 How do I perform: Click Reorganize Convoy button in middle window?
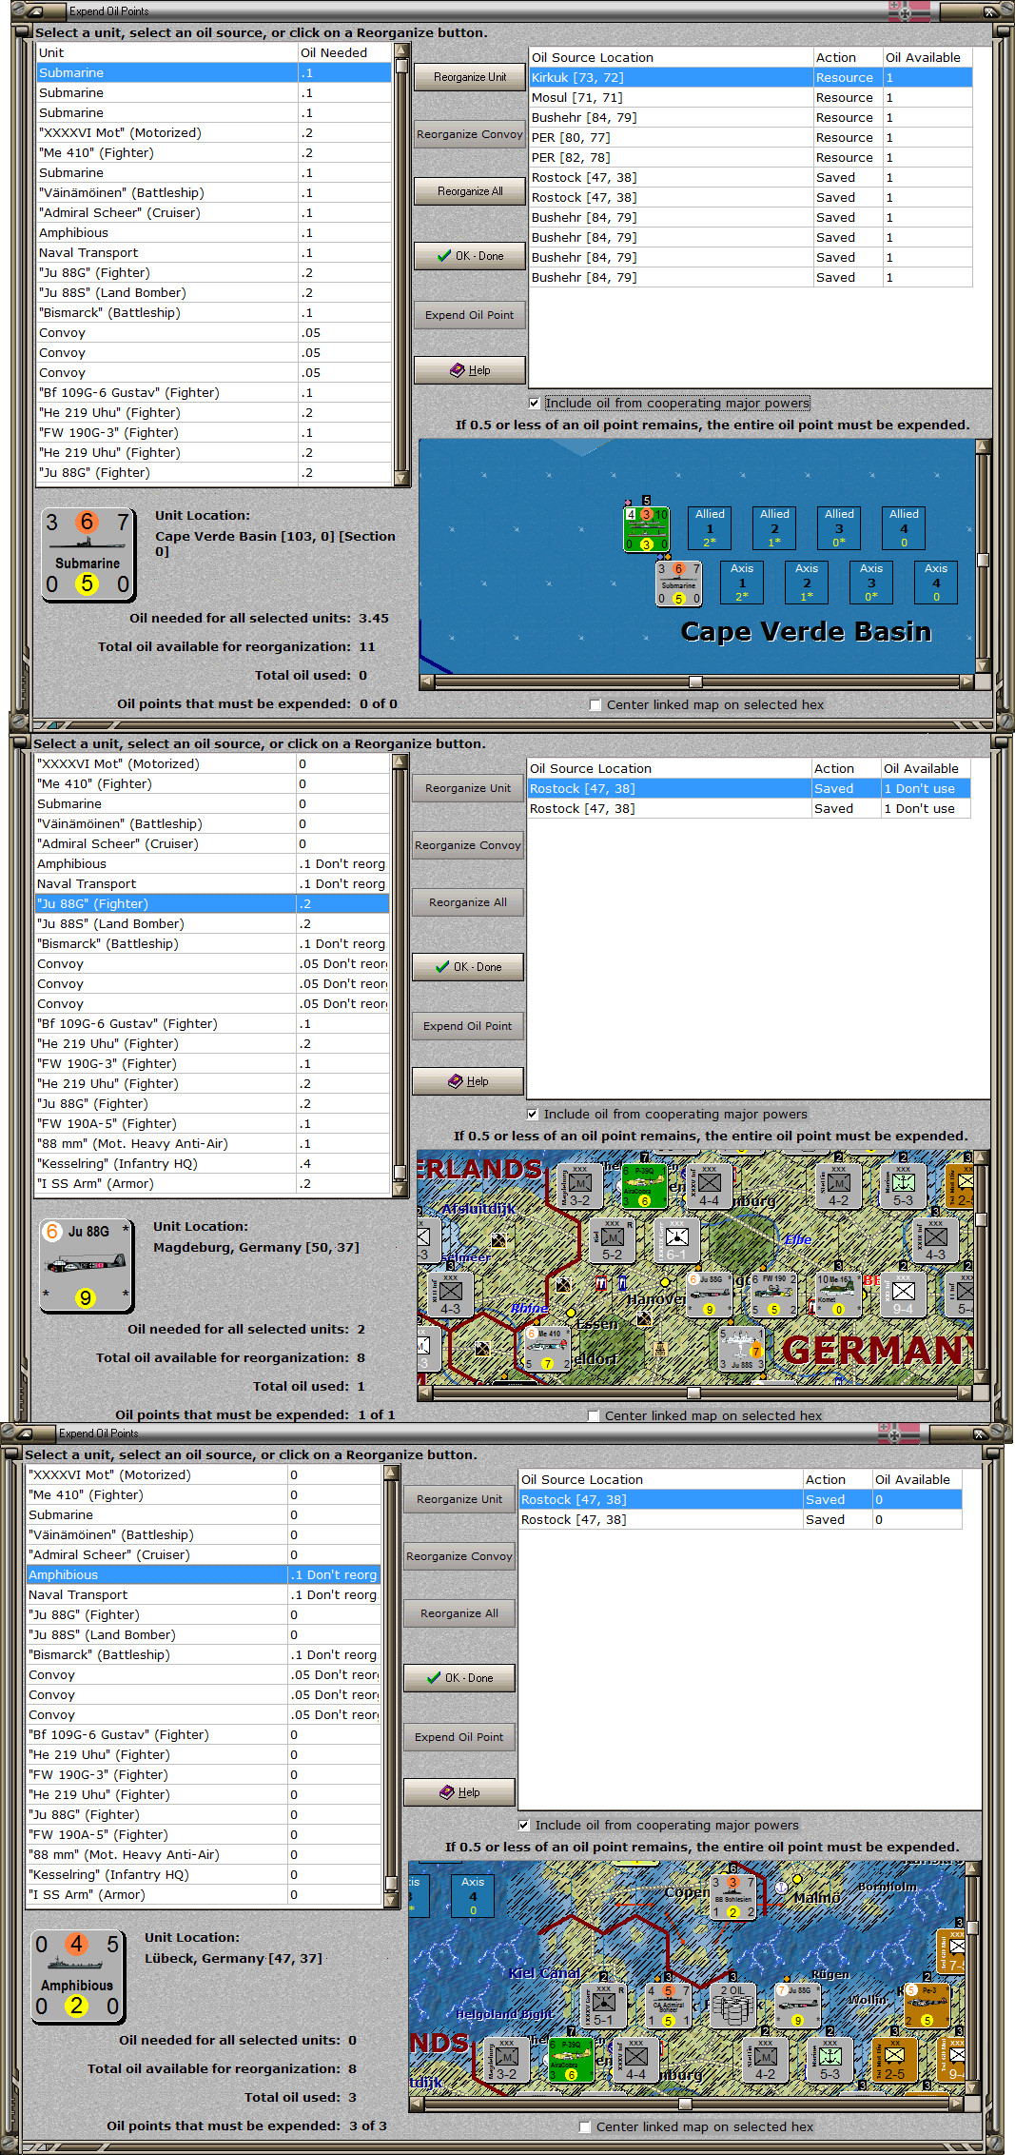pos(468,845)
